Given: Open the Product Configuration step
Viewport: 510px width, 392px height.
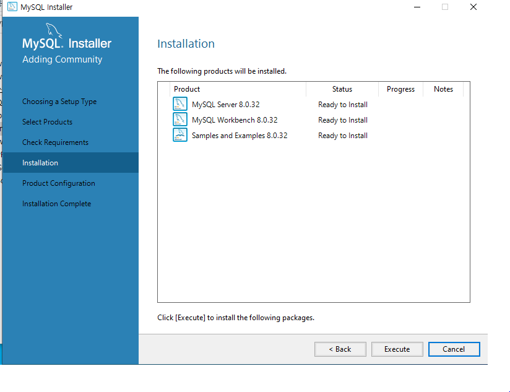Looking at the screenshot, I should (x=59, y=183).
